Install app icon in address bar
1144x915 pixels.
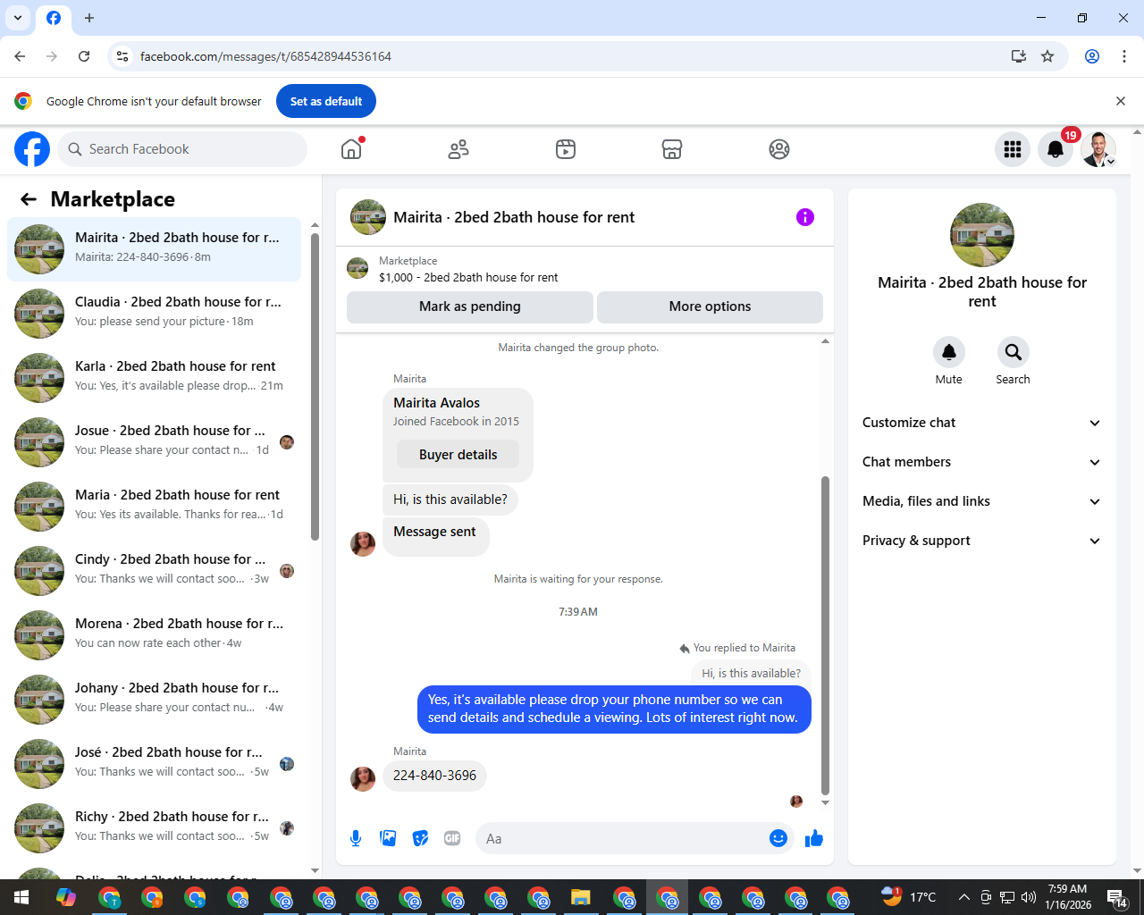pos(1018,56)
